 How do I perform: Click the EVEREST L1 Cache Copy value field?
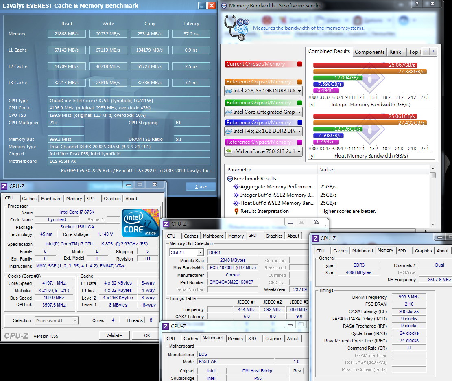pos(149,50)
